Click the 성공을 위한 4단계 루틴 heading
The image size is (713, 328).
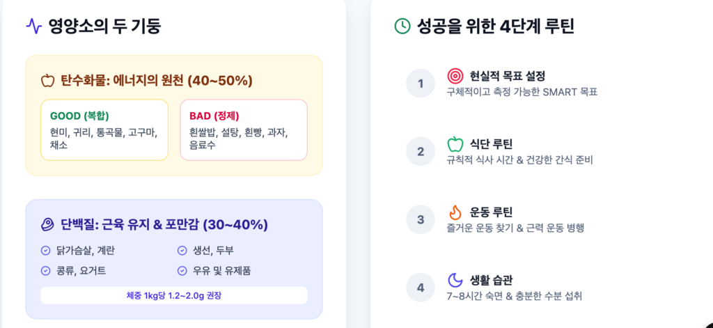click(x=495, y=26)
